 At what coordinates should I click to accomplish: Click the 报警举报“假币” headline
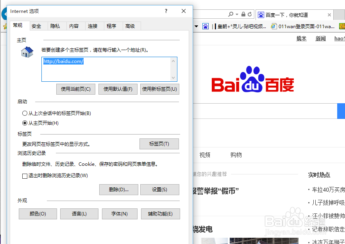pos(216,191)
